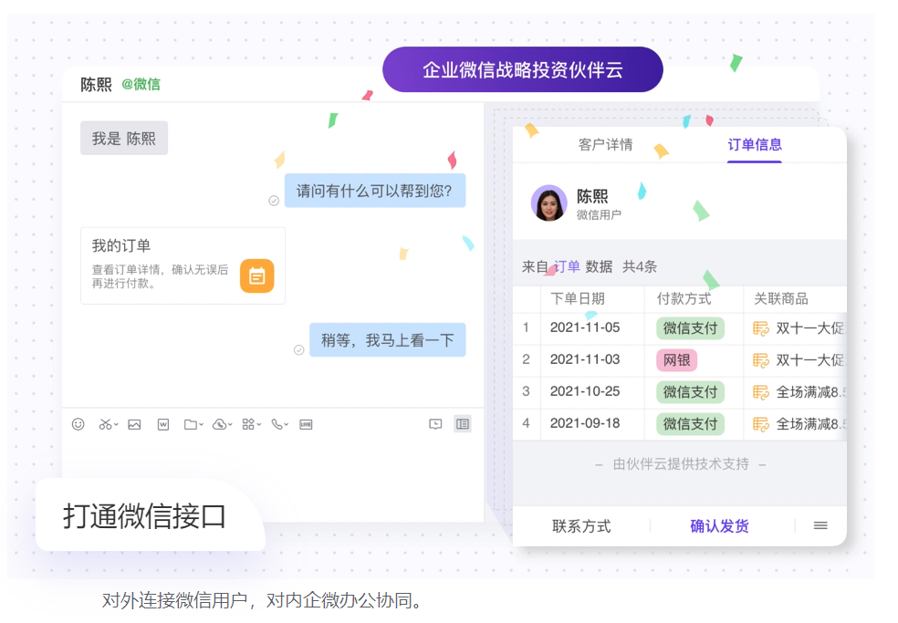Switch to the 客户详情 tab
The image size is (898, 623).
605,145
